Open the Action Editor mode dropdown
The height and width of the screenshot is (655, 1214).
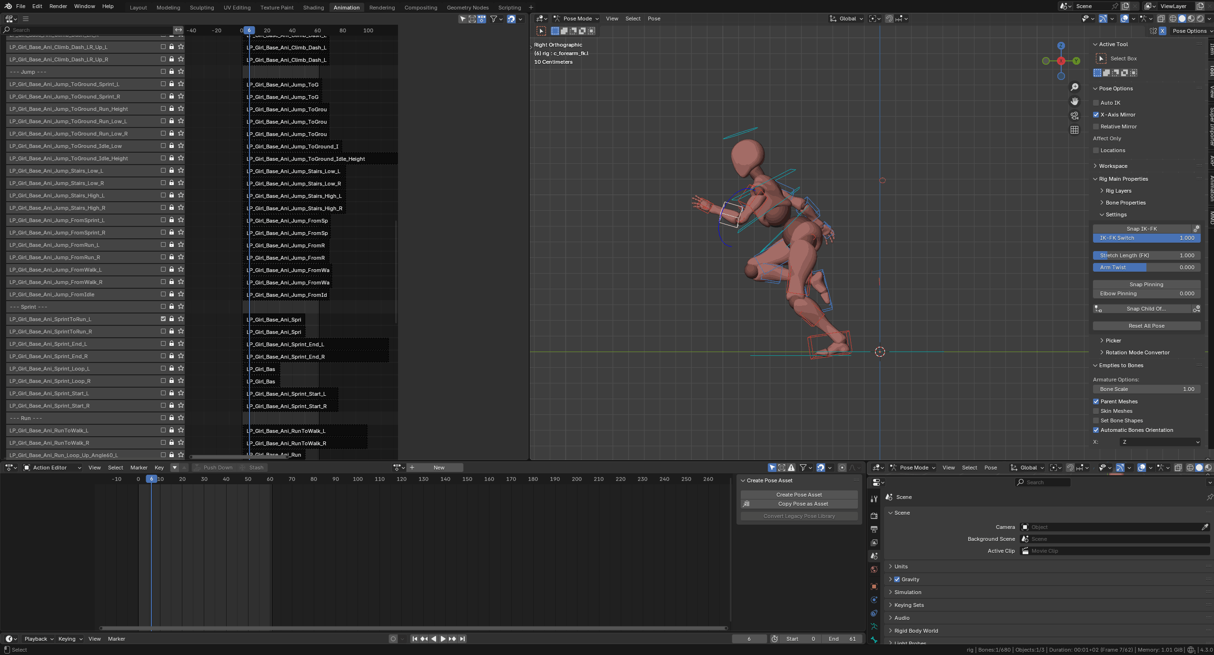pyautogui.click(x=52, y=468)
